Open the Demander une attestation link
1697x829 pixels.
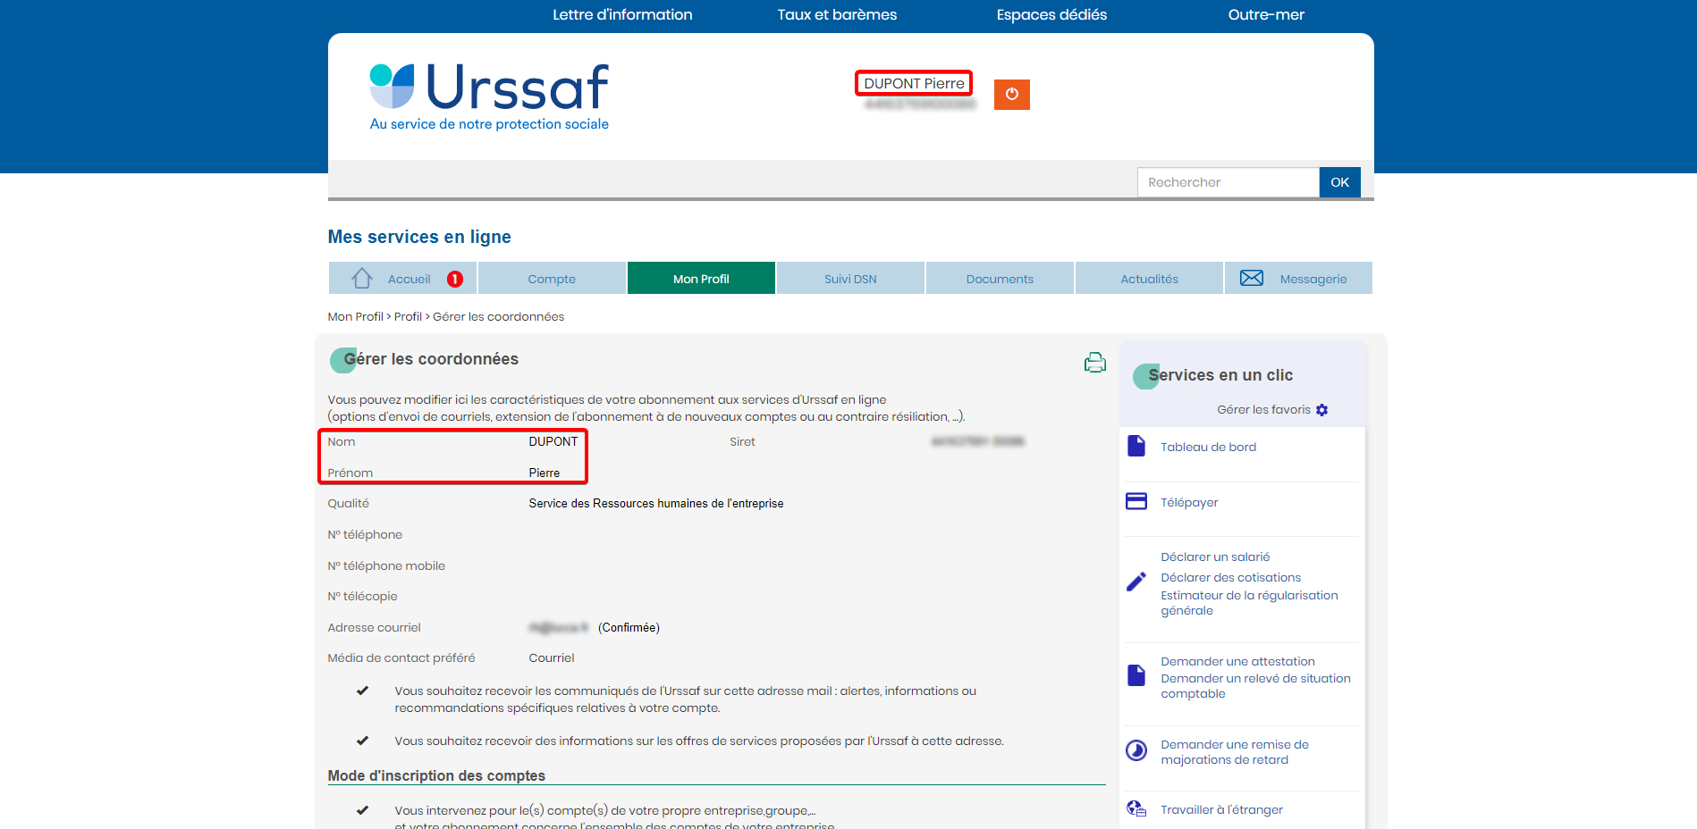[1237, 661]
